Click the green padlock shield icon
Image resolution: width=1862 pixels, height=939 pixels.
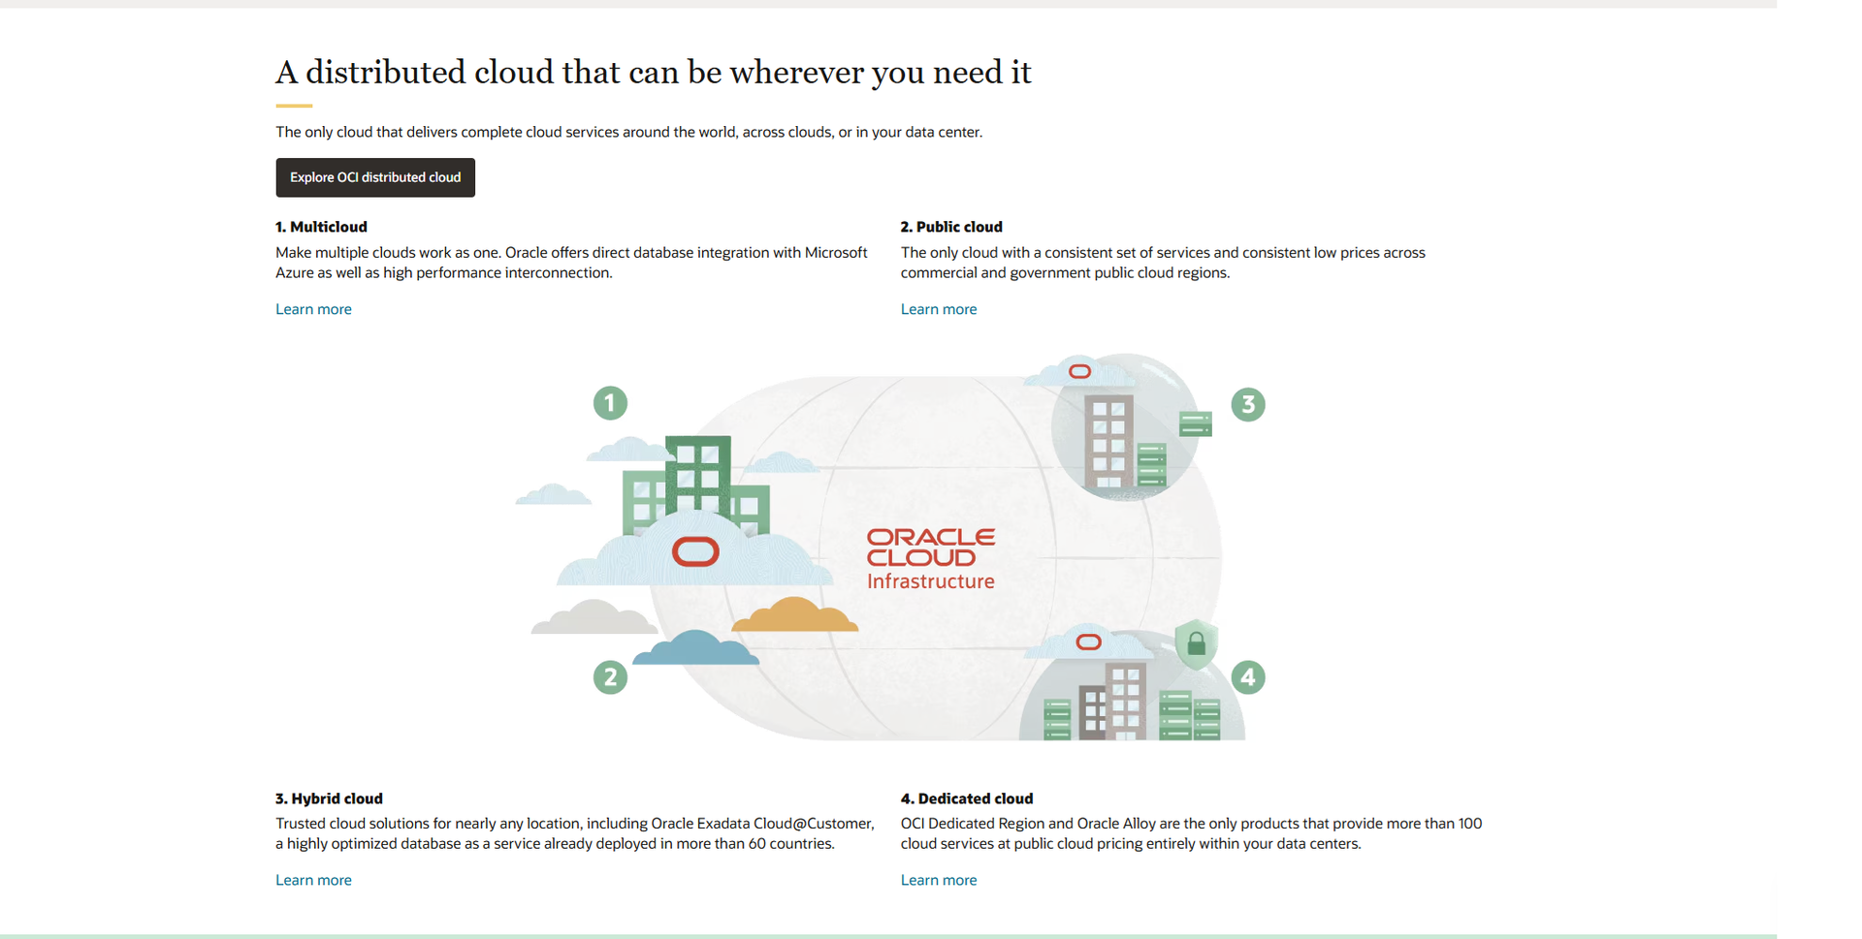tap(1196, 643)
